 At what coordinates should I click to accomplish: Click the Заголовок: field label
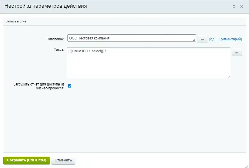pos(55,39)
